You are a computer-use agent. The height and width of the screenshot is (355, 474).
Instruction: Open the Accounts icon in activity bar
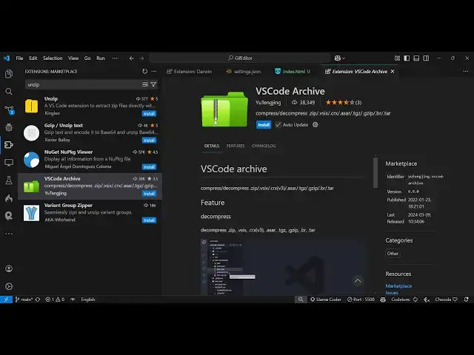9,268
